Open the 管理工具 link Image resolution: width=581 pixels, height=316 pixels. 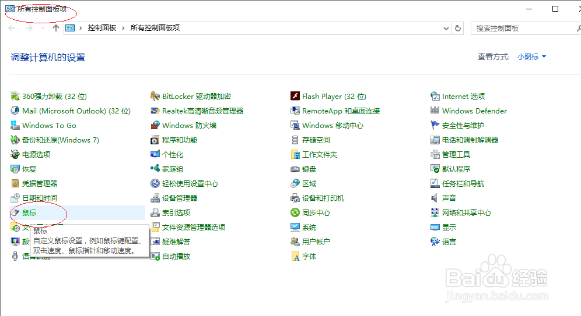[456, 154]
